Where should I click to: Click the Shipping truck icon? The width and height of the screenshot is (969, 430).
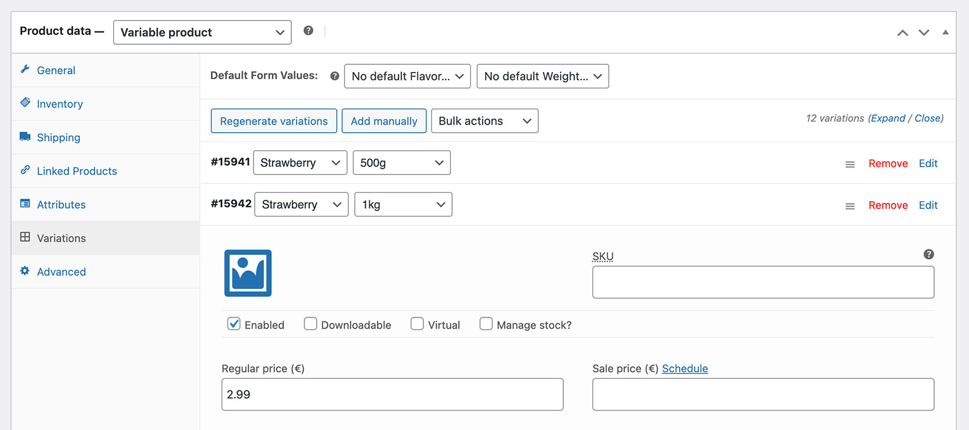pyautogui.click(x=25, y=136)
